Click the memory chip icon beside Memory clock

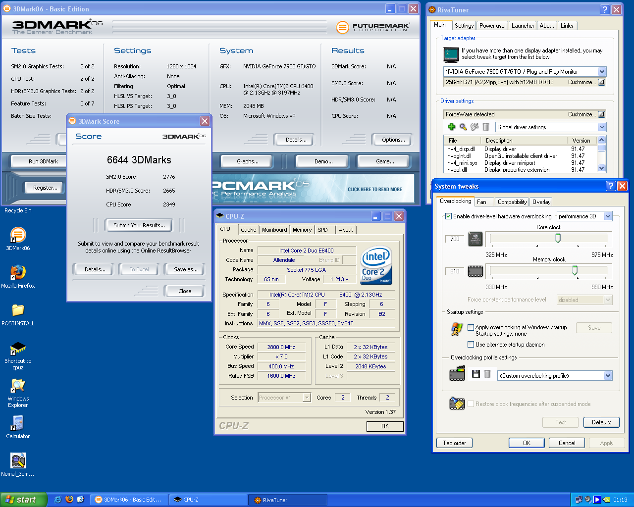point(475,271)
